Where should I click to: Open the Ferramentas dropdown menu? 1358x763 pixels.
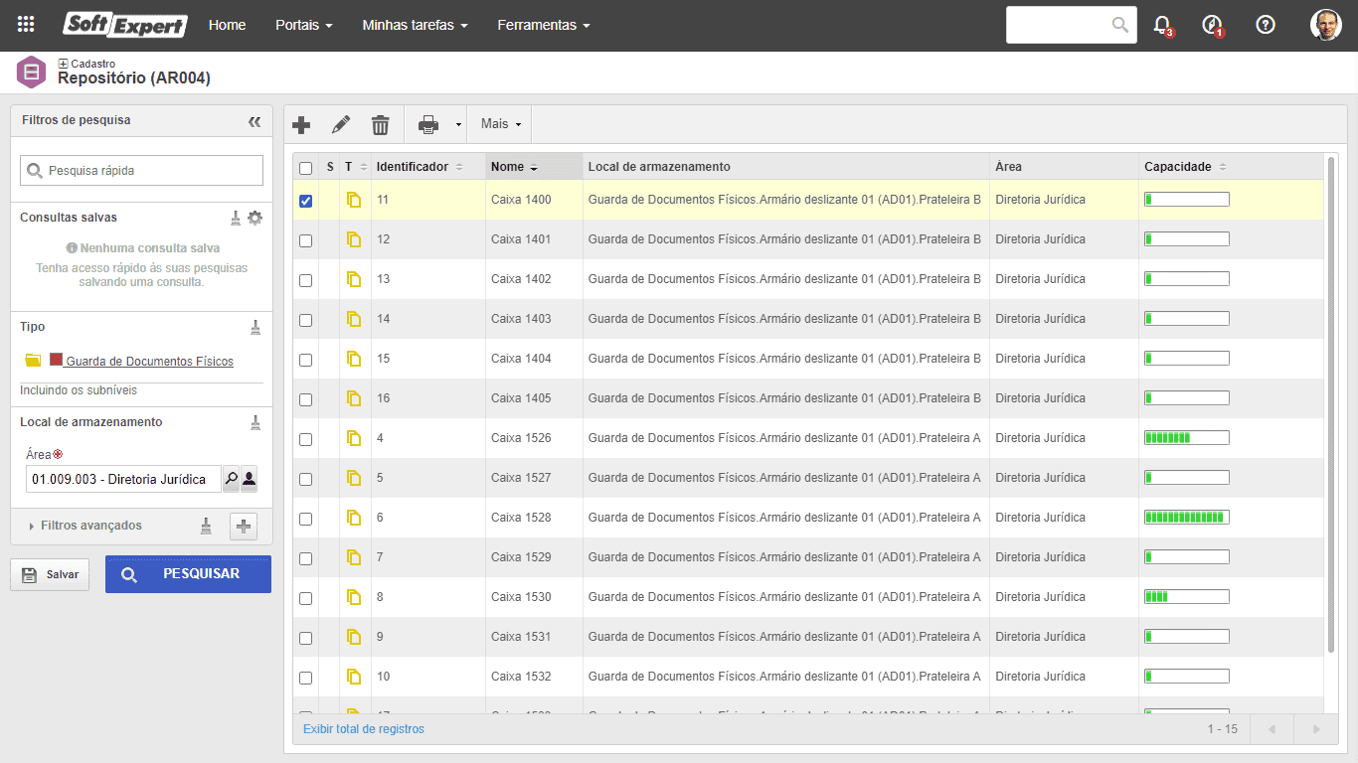click(x=544, y=25)
